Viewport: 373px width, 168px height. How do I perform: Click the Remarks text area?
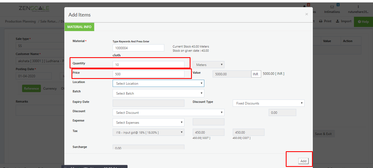click(x=40, y=110)
